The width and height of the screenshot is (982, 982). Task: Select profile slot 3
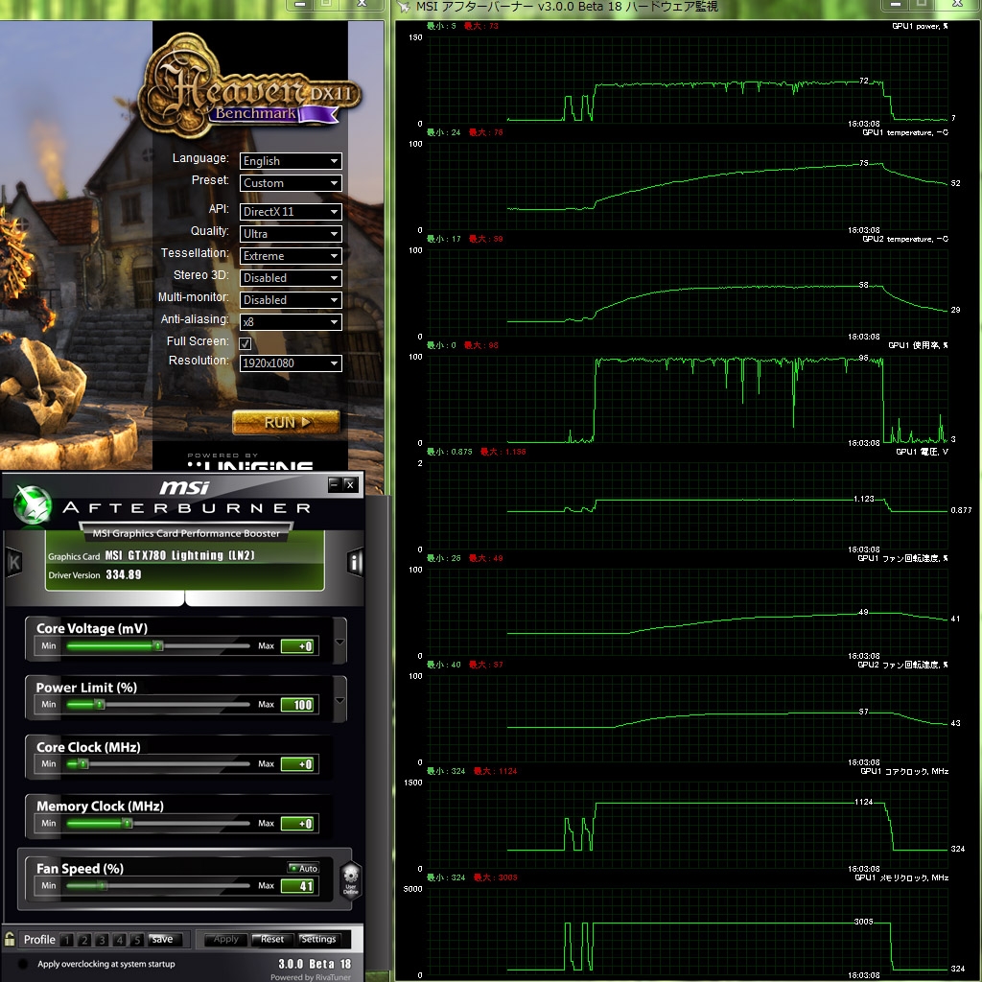pos(102,940)
